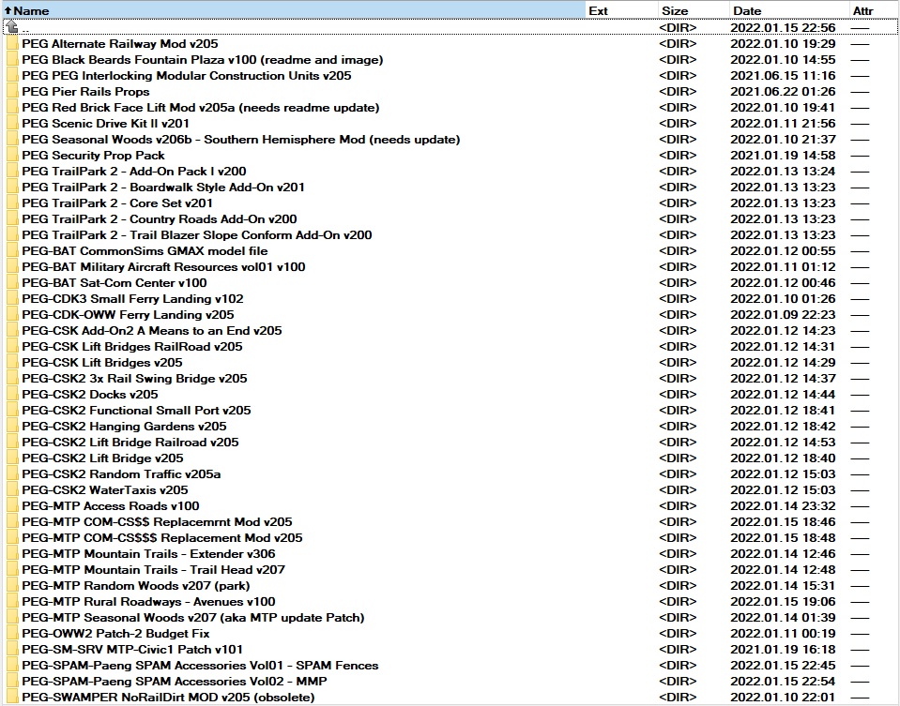Click folder icon of PEG-BAT CommonSims GMAX model file
900x706 pixels.
(12, 251)
